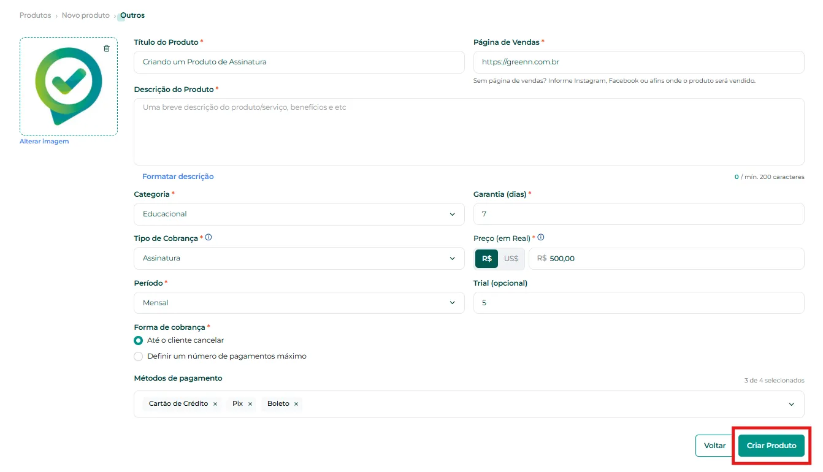The image size is (823, 472).
Task: Click the Descrição do Produto text area
Action: tap(469, 132)
